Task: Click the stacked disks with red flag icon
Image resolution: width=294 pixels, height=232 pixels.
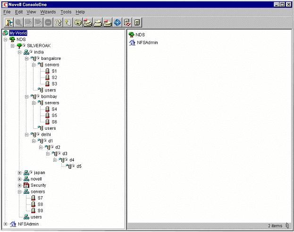Action: click(88, 23)
